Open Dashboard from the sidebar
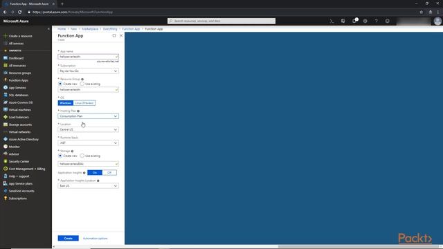 (x=14, y=58)
